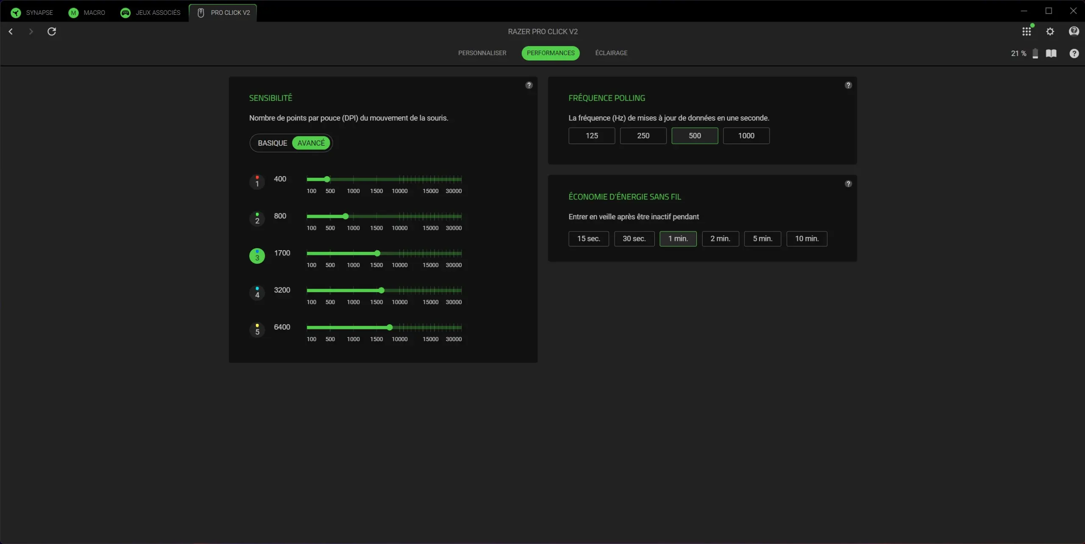Set sleep timeout to 5 min.
The height and width of the screenshot is (544, 1085).
coord(763,239)
